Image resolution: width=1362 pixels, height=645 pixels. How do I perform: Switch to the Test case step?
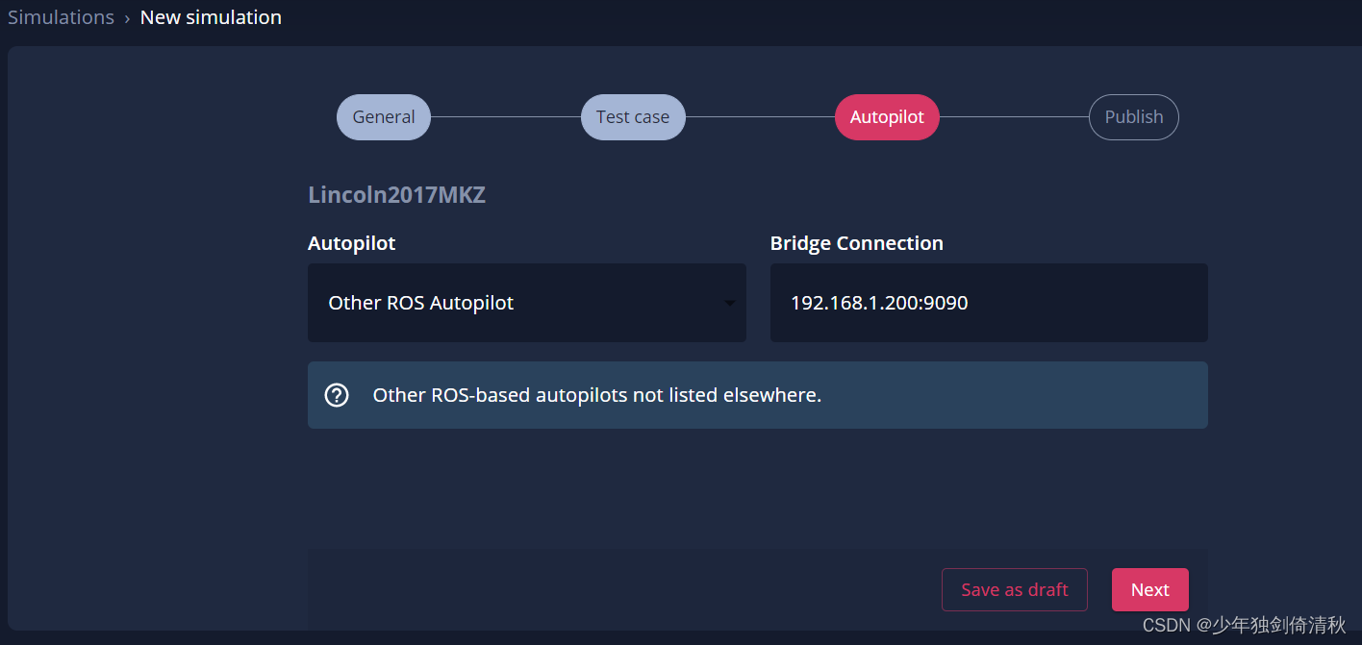click(x=632, y=116)
